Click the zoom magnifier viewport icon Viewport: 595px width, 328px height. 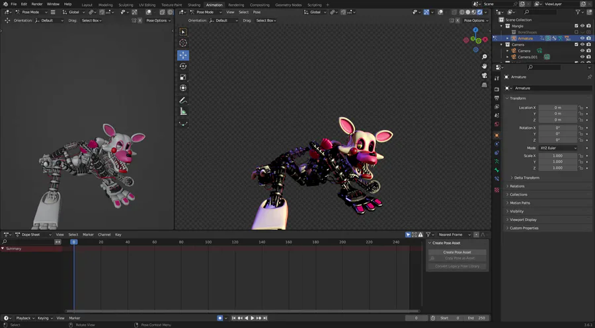(485, 57)
